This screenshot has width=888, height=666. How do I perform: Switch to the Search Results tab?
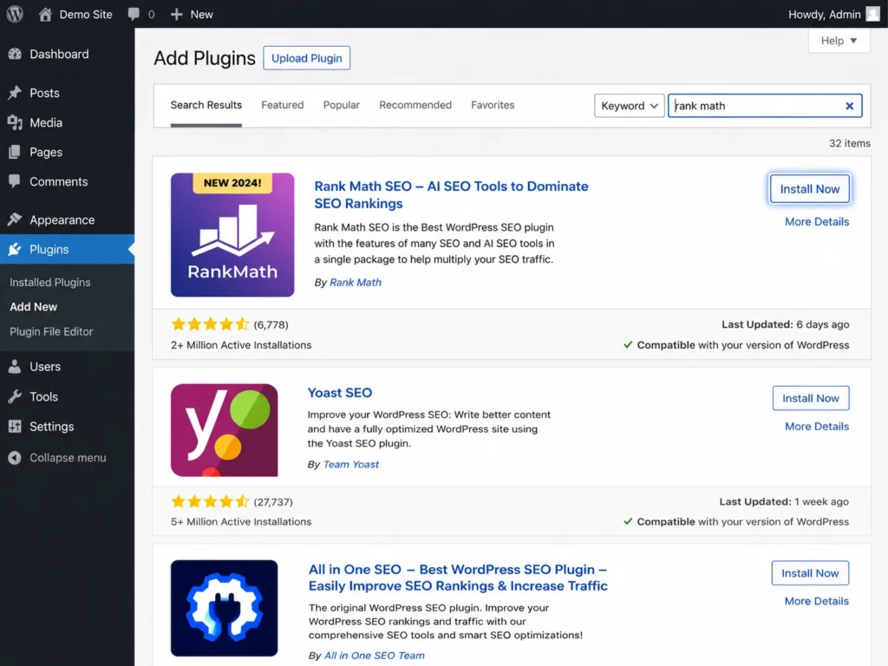click(x=206, y=105)
